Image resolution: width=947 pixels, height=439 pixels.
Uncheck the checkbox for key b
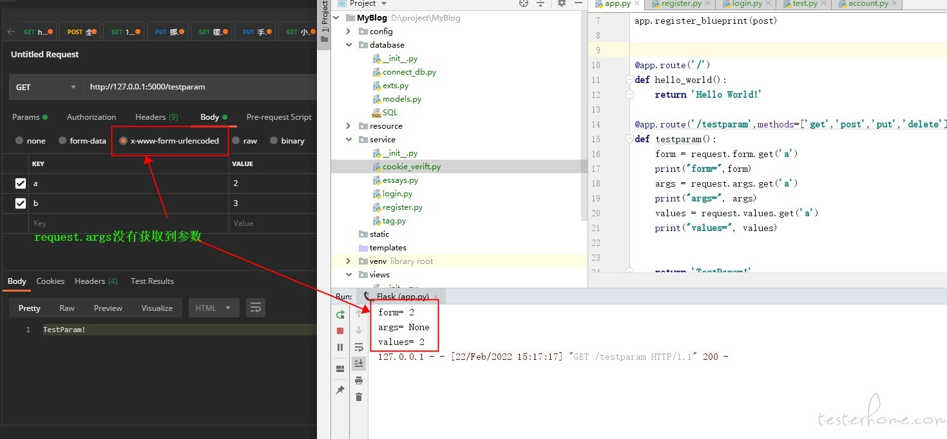21,203
